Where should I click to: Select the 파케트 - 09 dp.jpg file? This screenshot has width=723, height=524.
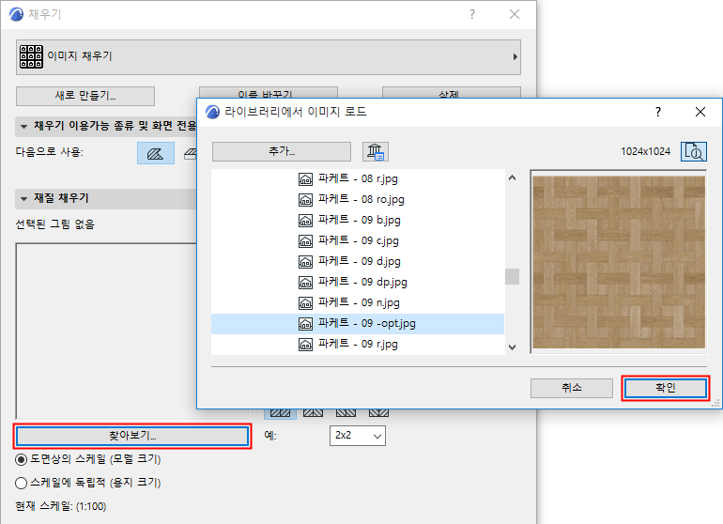click(358, 282)
